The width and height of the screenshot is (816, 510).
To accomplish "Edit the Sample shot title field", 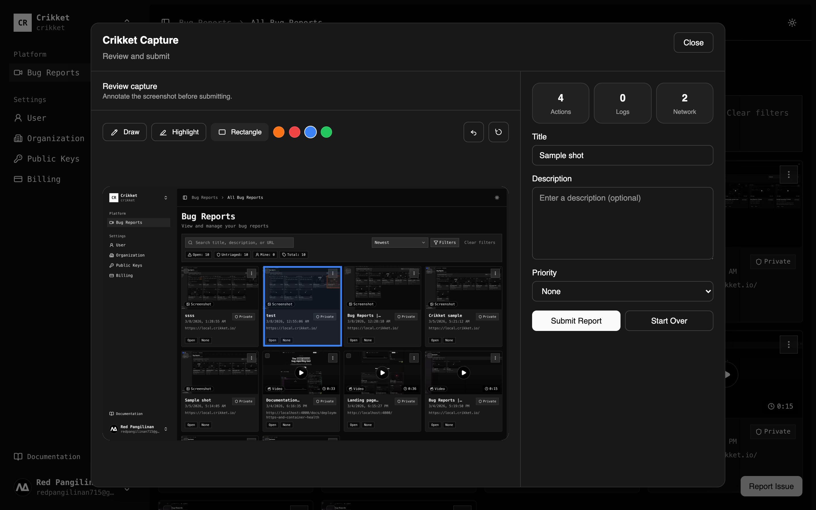I will click(622, 155).
